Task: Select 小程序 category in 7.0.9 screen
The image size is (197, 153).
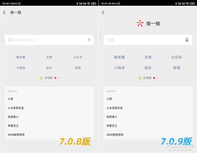Action: click(x=120, y=68)
